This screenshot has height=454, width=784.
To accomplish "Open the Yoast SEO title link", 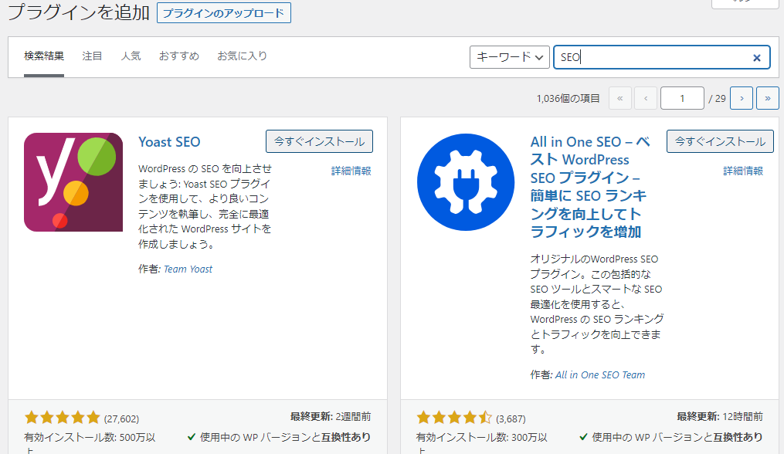I will pos(169,142).
